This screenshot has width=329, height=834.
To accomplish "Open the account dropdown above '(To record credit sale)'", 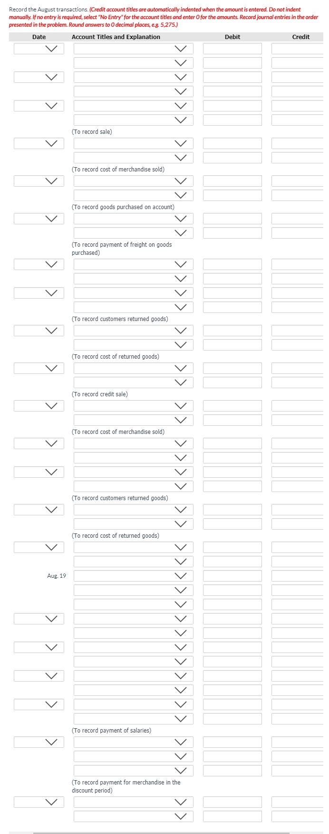I will click(133, 382).
